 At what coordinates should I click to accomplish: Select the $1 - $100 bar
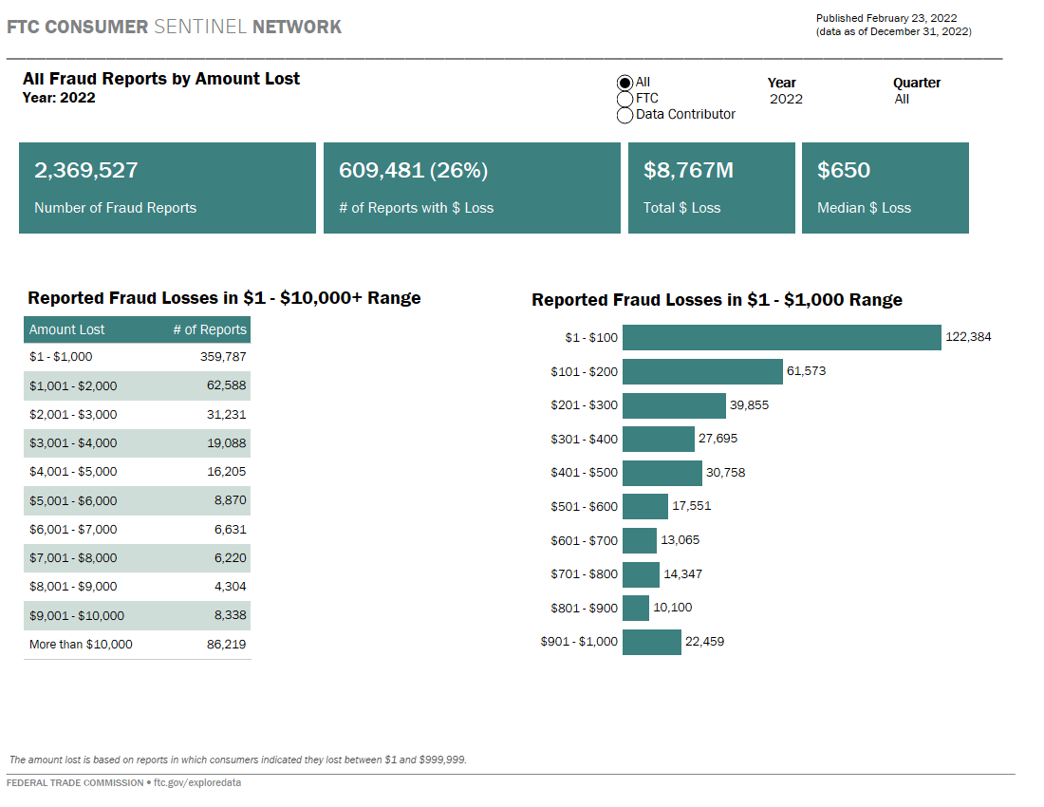point(778,337)
